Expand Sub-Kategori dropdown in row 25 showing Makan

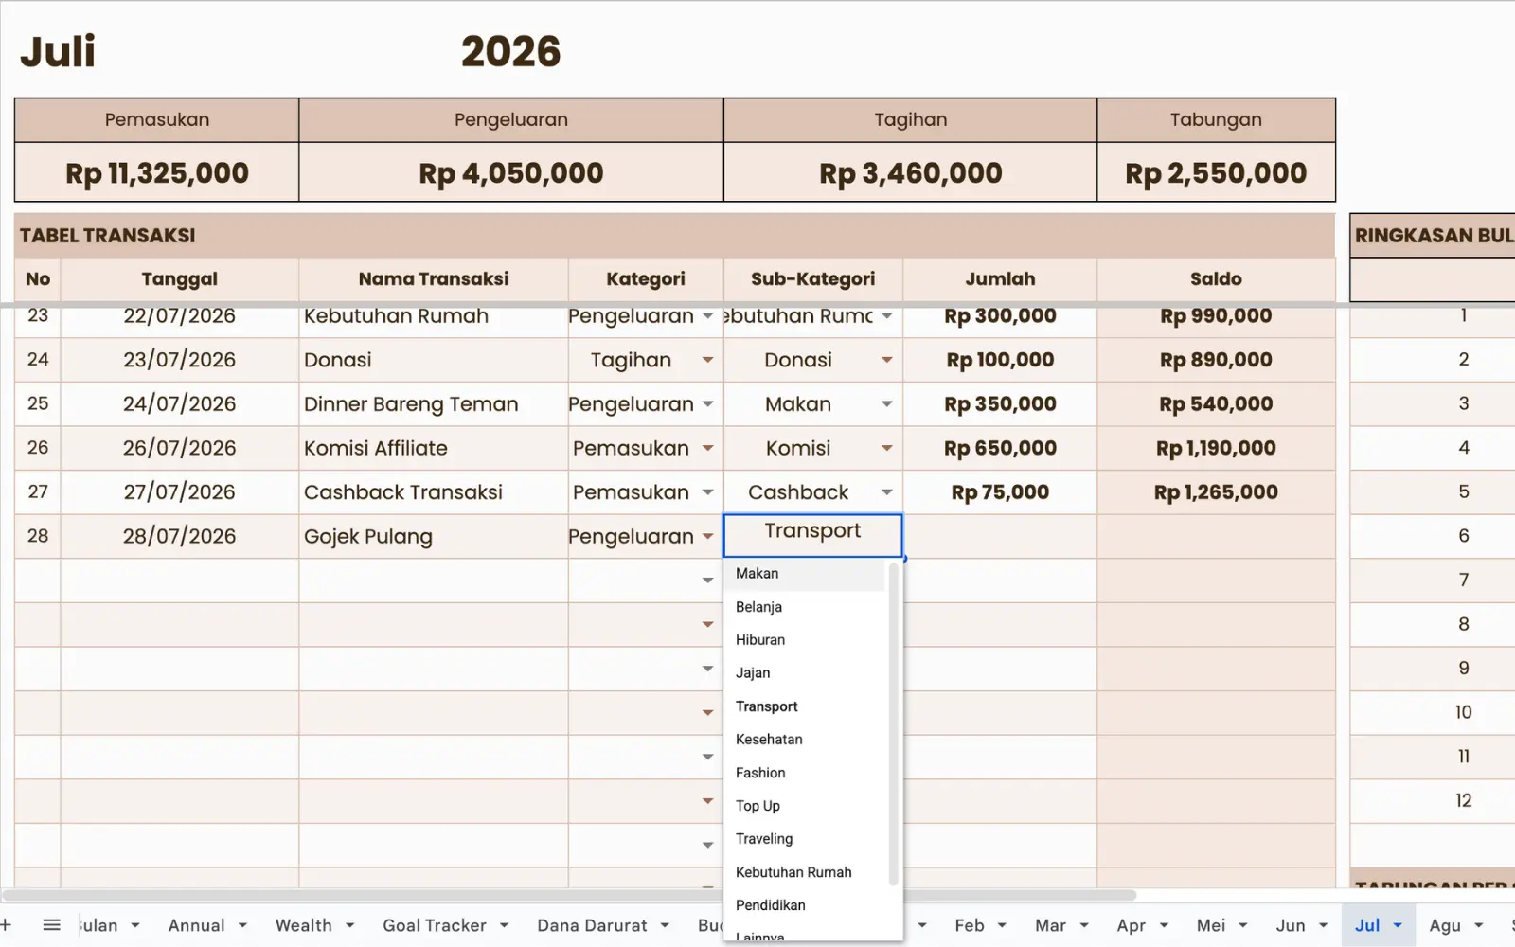point(887,404)
